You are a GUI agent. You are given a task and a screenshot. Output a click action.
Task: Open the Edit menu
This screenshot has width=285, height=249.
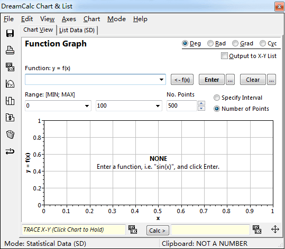pos(27,19)
